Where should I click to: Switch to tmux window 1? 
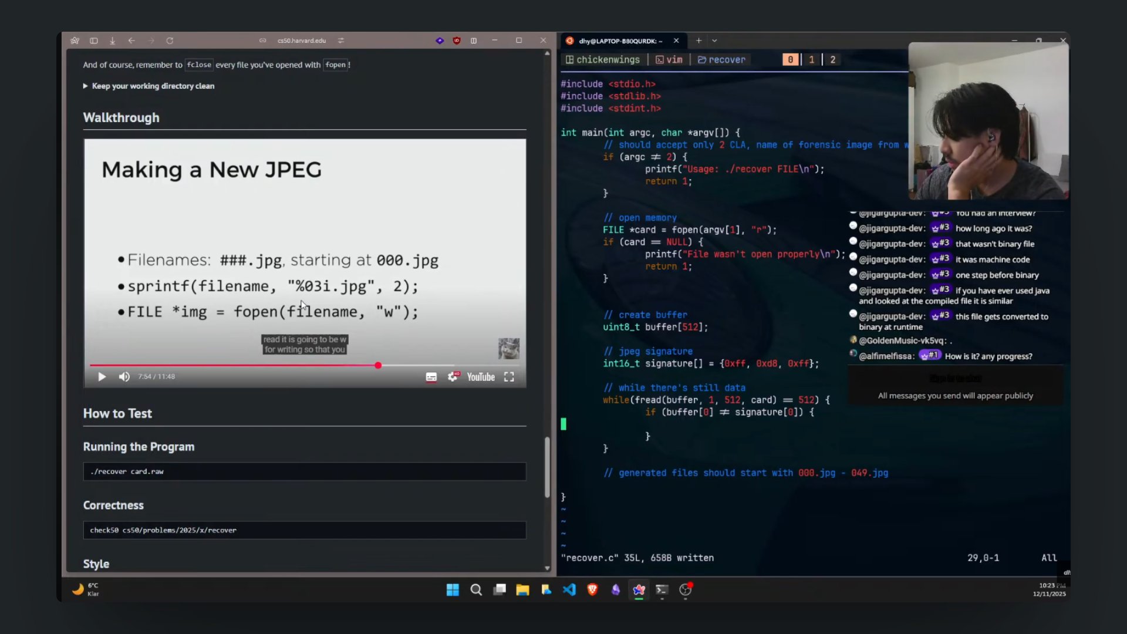pyautogui.click(x=811, y=59)
